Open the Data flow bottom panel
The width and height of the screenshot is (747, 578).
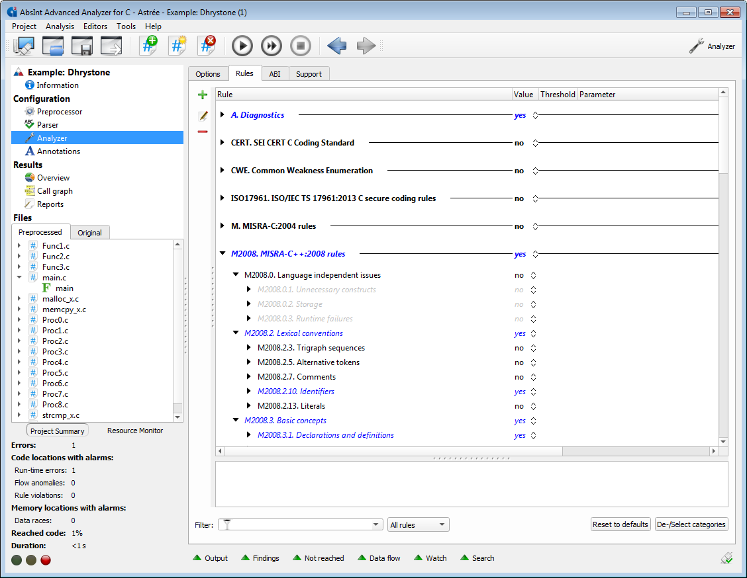(379, 558)
